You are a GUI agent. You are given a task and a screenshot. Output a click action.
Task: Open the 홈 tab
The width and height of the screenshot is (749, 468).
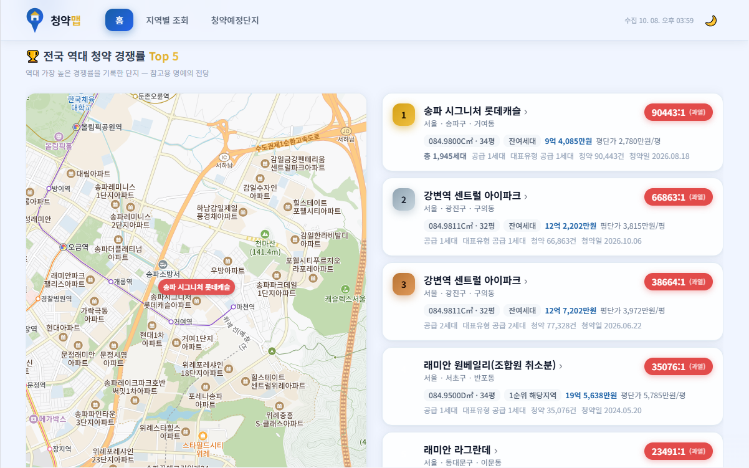119,20
